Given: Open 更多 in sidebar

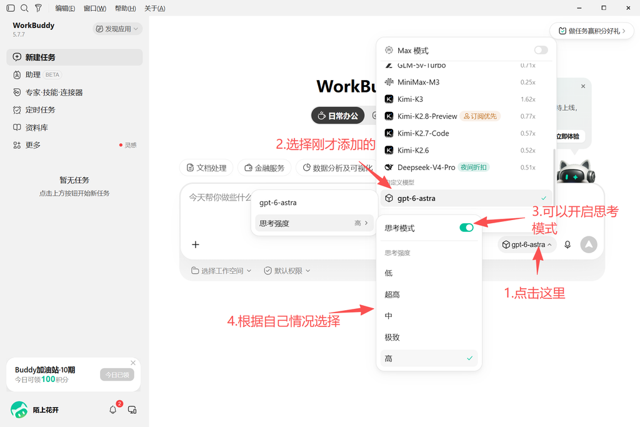Looking at the screenshot, I should [75, 145].
